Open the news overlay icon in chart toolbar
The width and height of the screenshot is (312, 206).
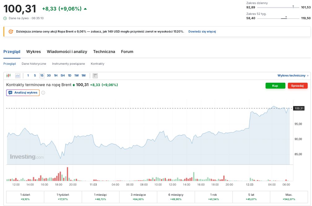(x=95, y=76)
